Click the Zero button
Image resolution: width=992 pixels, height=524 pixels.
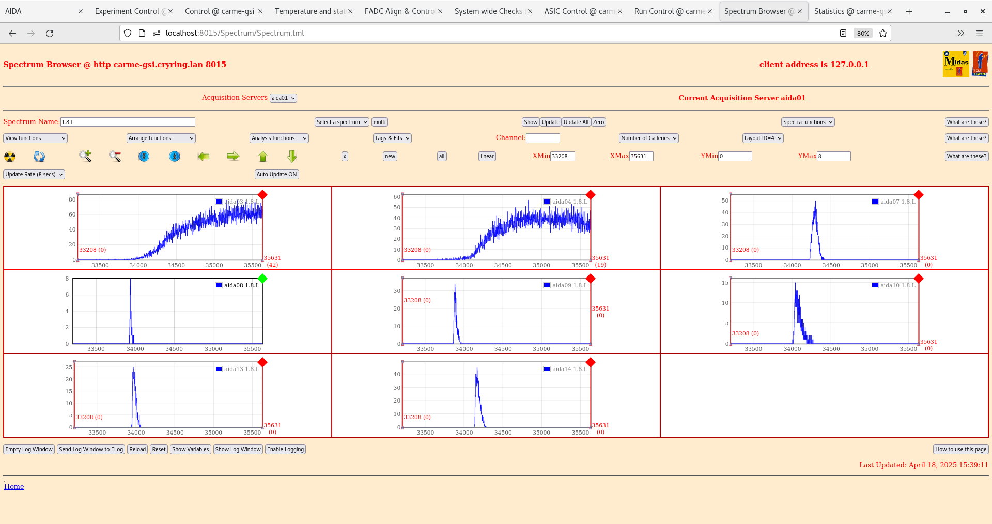click(x=598, y=122)
